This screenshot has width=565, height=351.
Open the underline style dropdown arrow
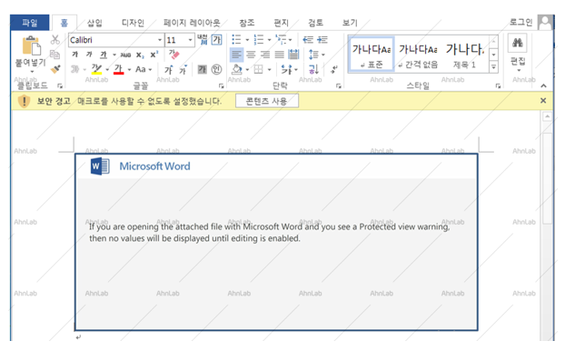point(114,55)
